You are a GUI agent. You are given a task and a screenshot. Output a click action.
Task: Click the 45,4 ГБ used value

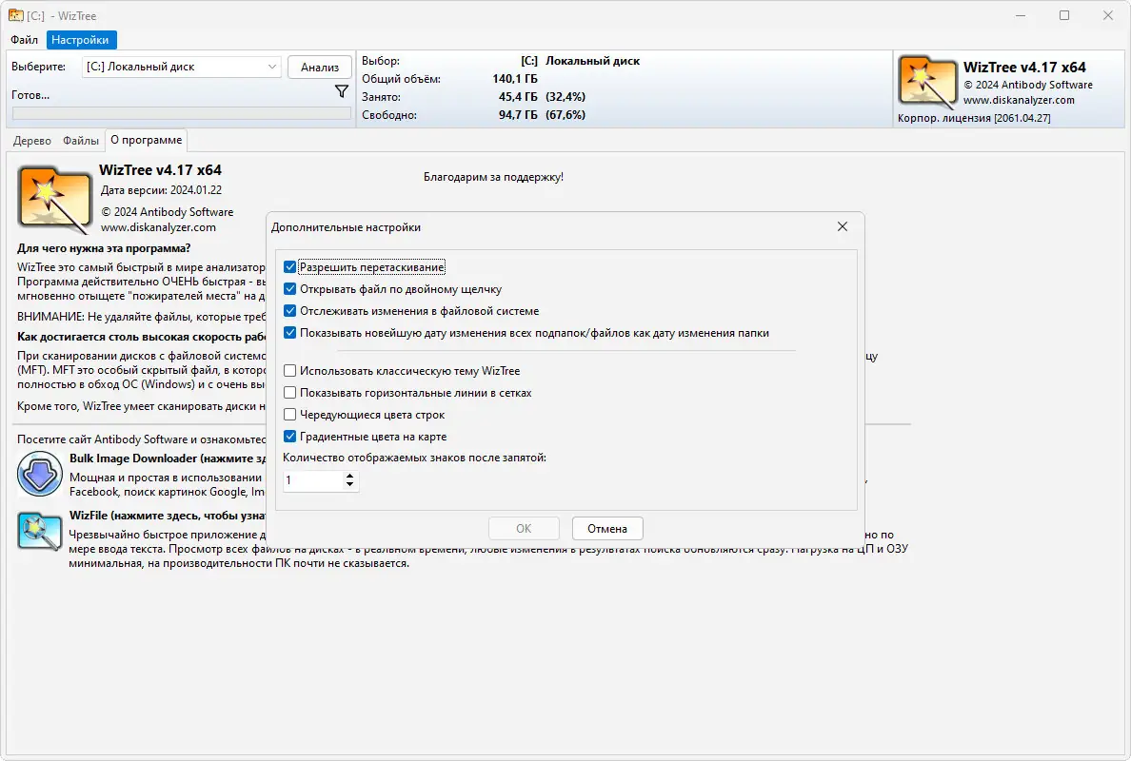coord(518,97)
